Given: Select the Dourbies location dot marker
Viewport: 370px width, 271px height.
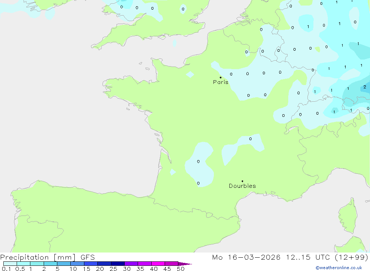Looking at the screenshot, I should pos(242,181).
